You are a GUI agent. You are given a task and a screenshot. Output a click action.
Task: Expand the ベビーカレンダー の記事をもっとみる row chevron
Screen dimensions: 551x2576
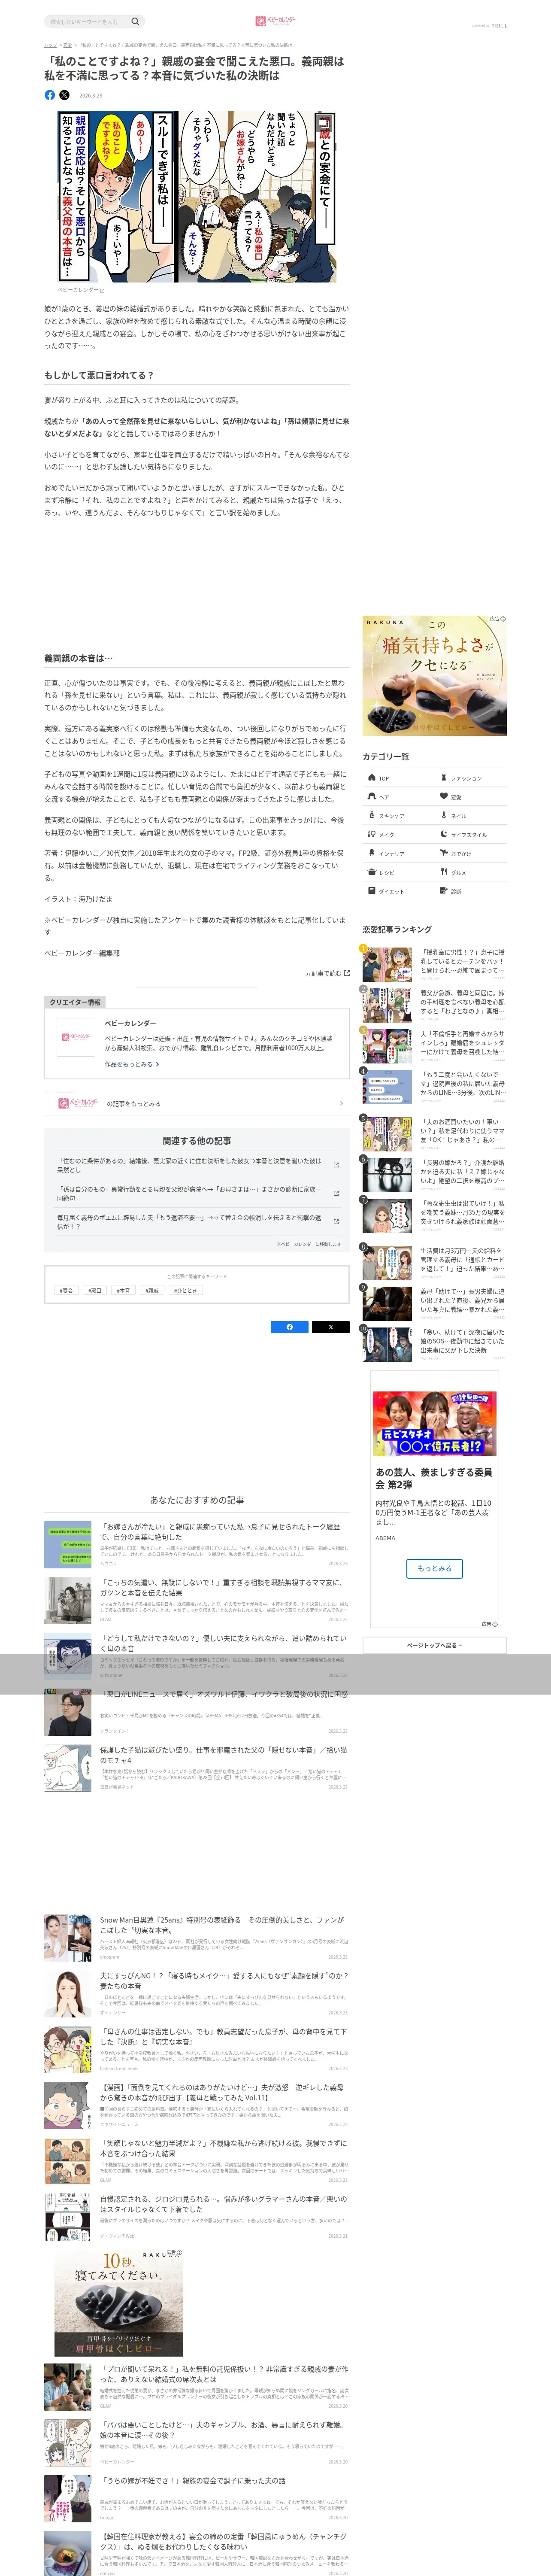tap(341, 1103)
